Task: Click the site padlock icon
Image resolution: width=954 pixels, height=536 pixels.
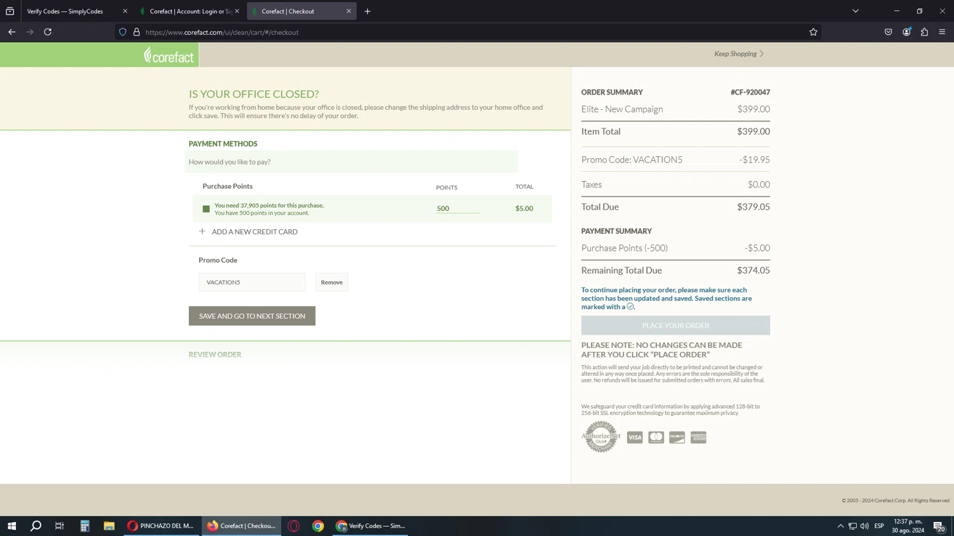Action: tap(137, 32)
